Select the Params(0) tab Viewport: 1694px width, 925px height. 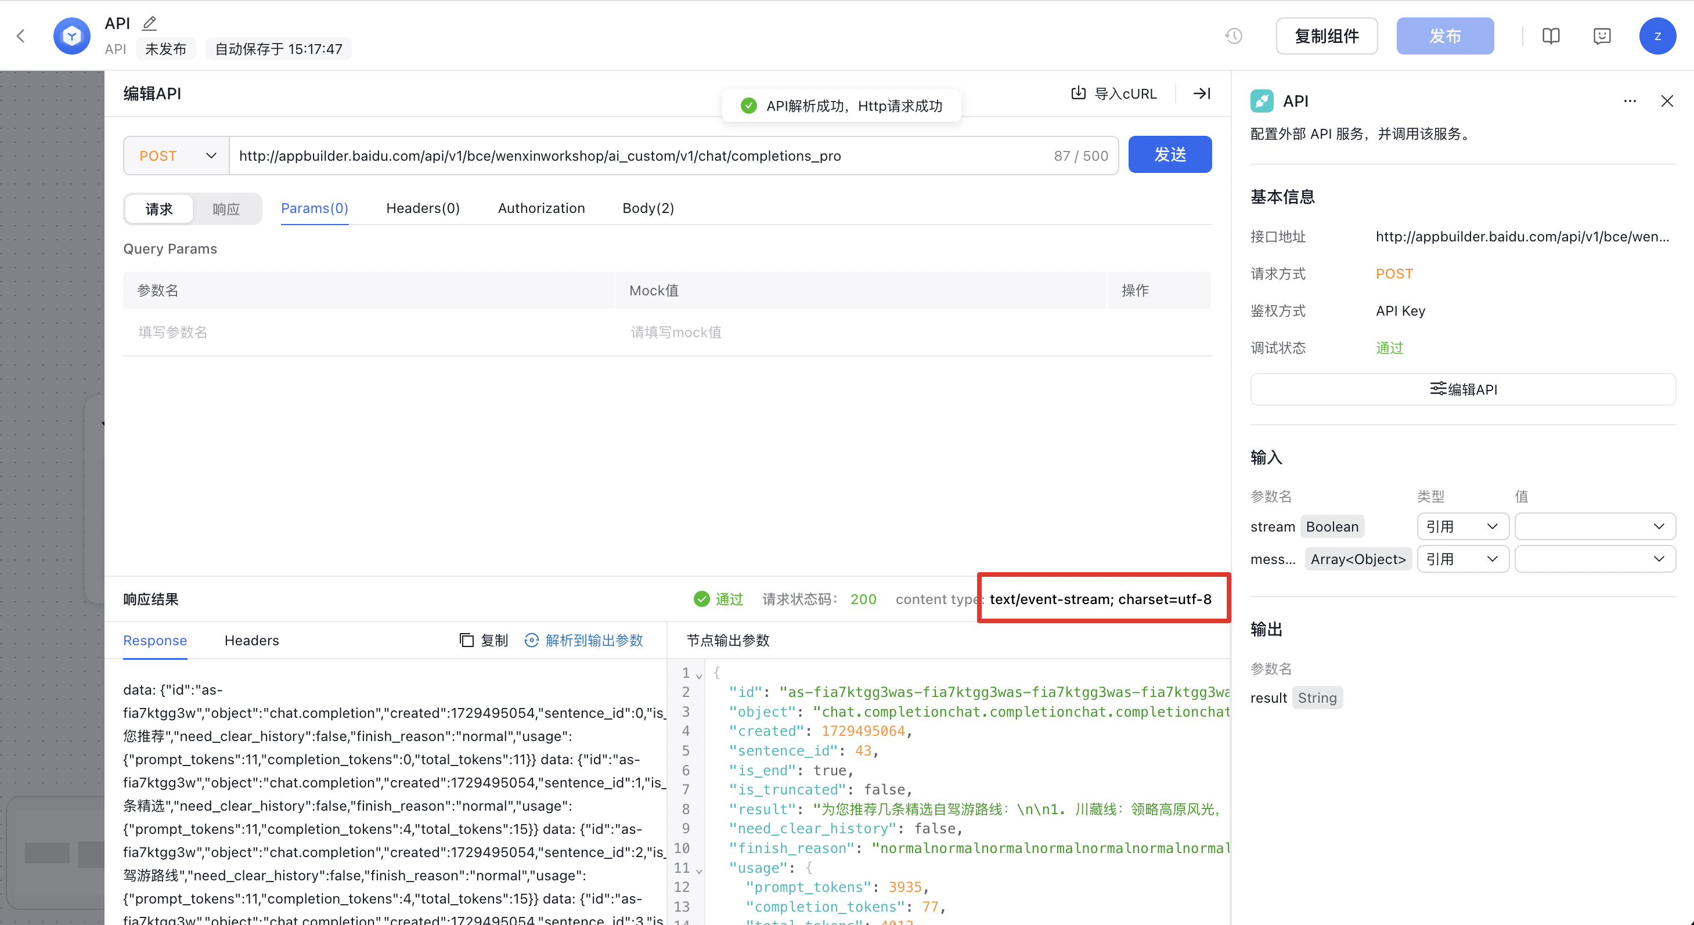(314, 208)
